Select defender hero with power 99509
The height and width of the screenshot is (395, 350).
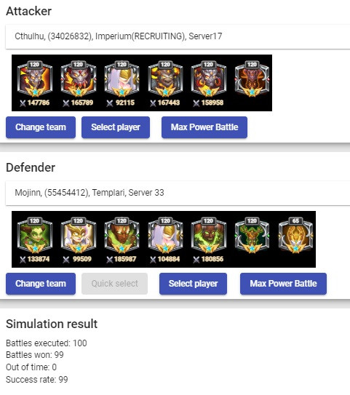click(79, 236)
